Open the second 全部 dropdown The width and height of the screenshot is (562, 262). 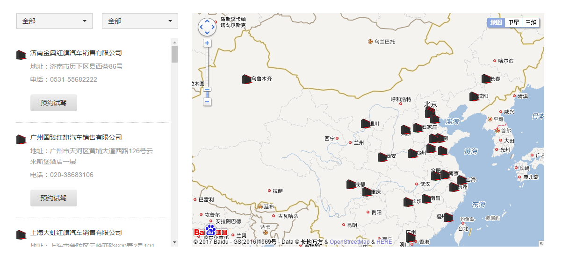(x=140, y=21)
